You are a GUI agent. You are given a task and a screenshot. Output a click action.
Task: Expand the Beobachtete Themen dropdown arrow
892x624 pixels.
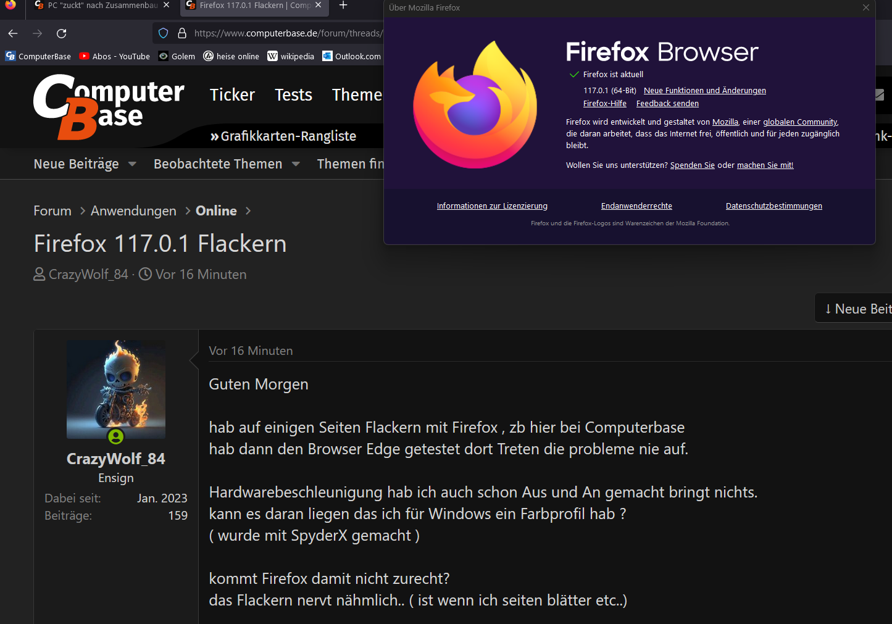296,164
